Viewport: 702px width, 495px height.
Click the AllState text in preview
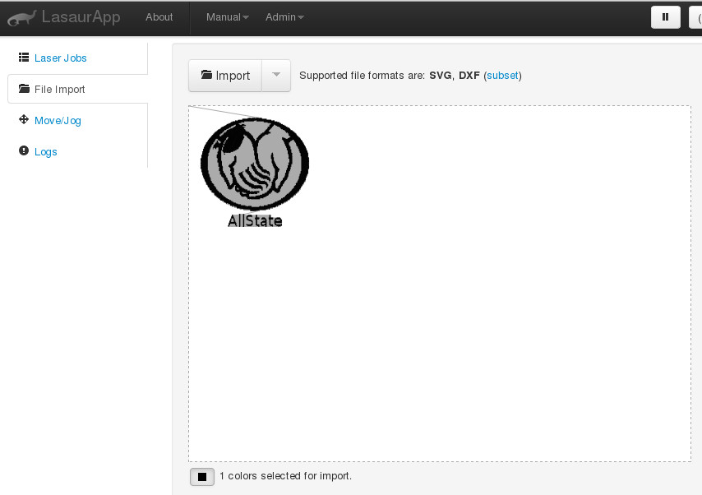[255, 221]
